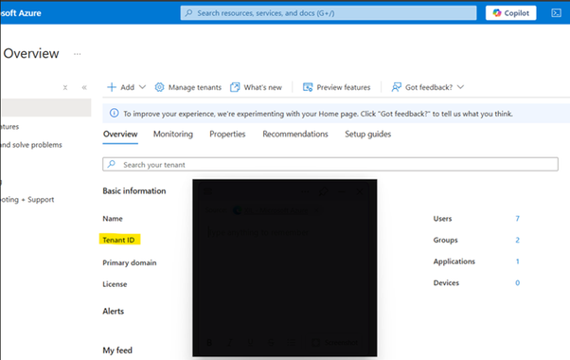Click the Primary domain label
The width and height of the screenshot is (570, 360).
tap(130, 262)
